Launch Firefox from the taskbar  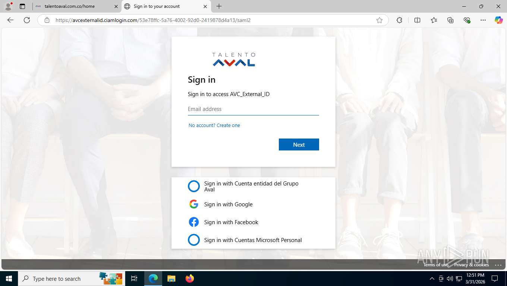pos(190,279)
